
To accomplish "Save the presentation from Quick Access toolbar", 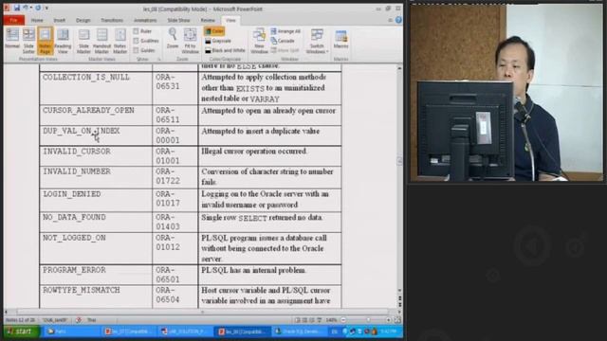I will tap(17, 8).
